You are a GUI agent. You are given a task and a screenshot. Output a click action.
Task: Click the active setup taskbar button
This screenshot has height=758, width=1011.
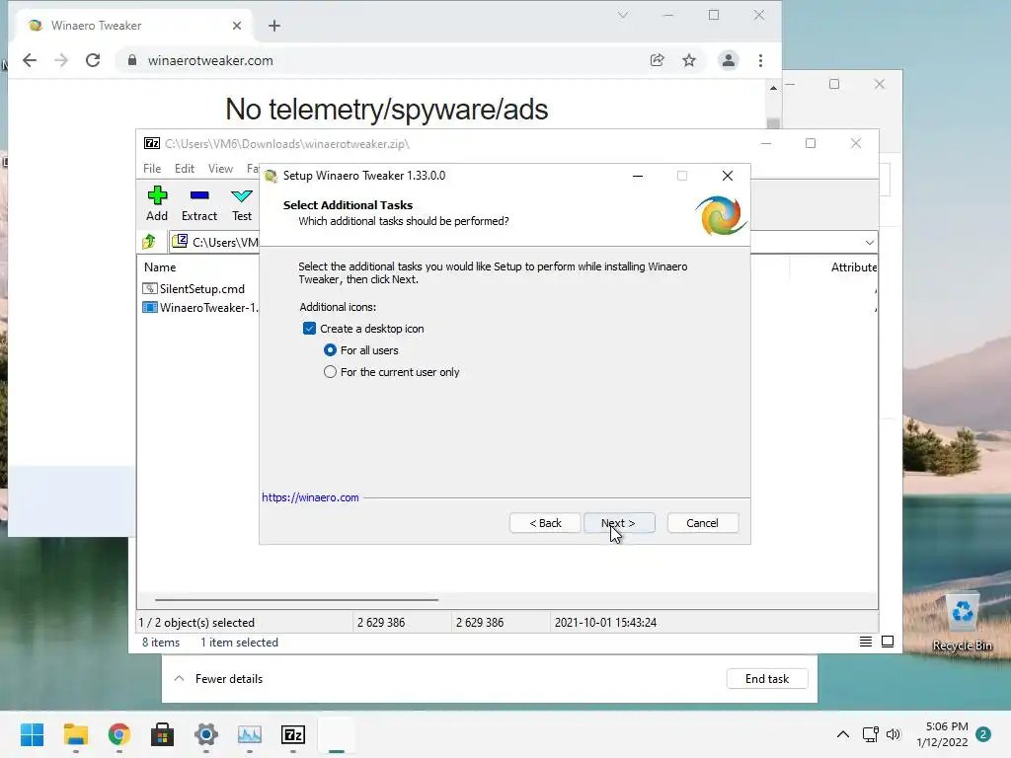pyautogui.click(x=337, y=734)
